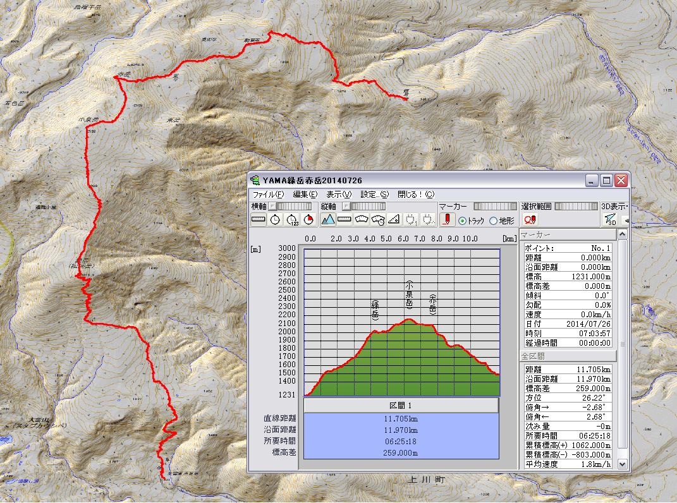Select the mountain elevation vertical axis icon

click(x=327, y=220)
